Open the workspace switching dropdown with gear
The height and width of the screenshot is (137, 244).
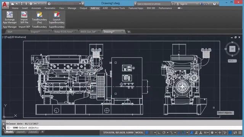(x=64, y=4)
